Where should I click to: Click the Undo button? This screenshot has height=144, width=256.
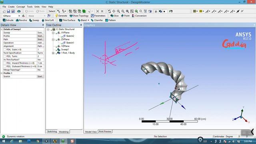tap(29, 11)
